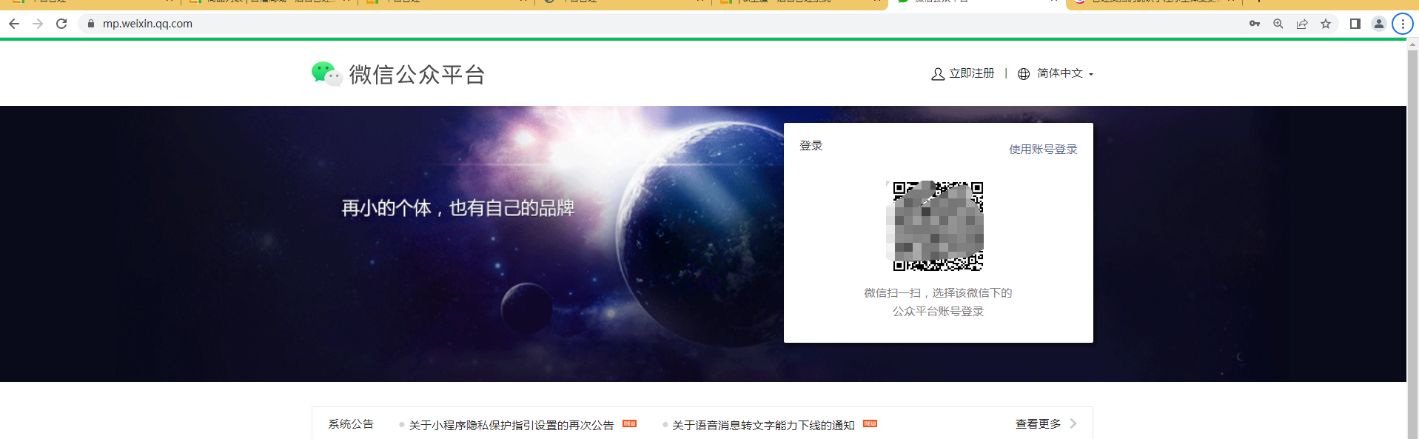
Task: Open the 关于小程序隐私保护指引设置的再次公告 announcement
Action: tap(511, 425)
